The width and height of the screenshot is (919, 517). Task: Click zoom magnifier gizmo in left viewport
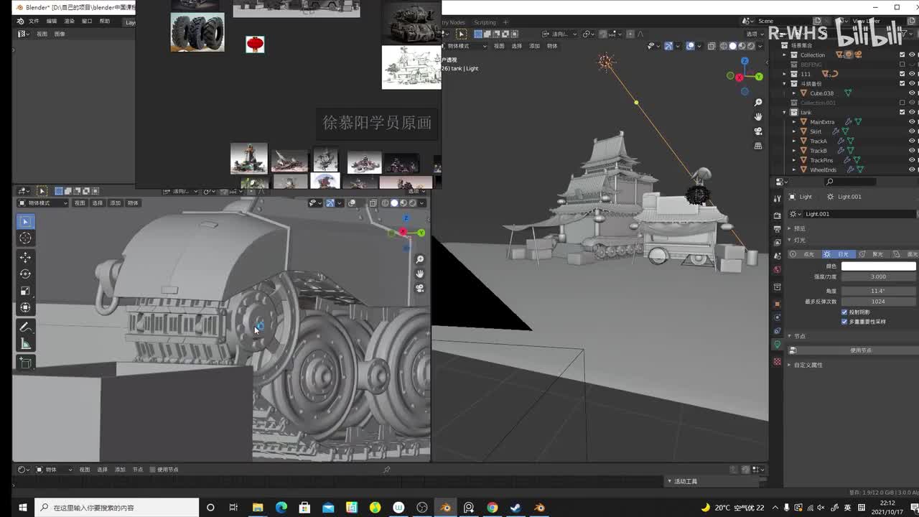point(420,259)
